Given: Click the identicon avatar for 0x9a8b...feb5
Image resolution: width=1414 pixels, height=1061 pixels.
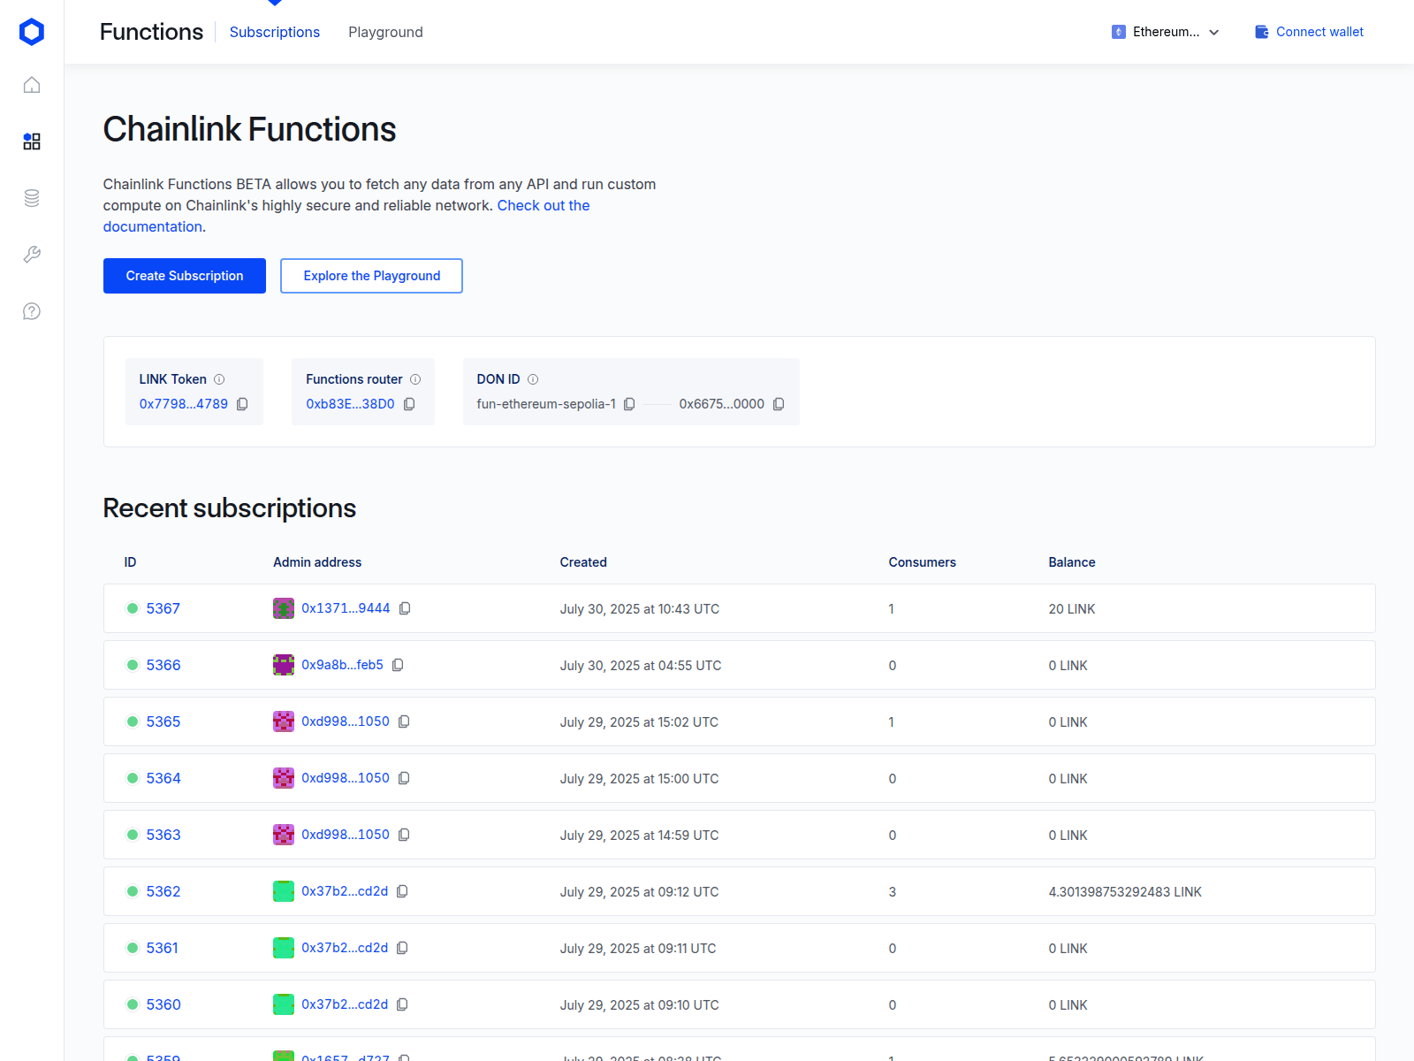Looking at the screenshot, I should (284, 665).
